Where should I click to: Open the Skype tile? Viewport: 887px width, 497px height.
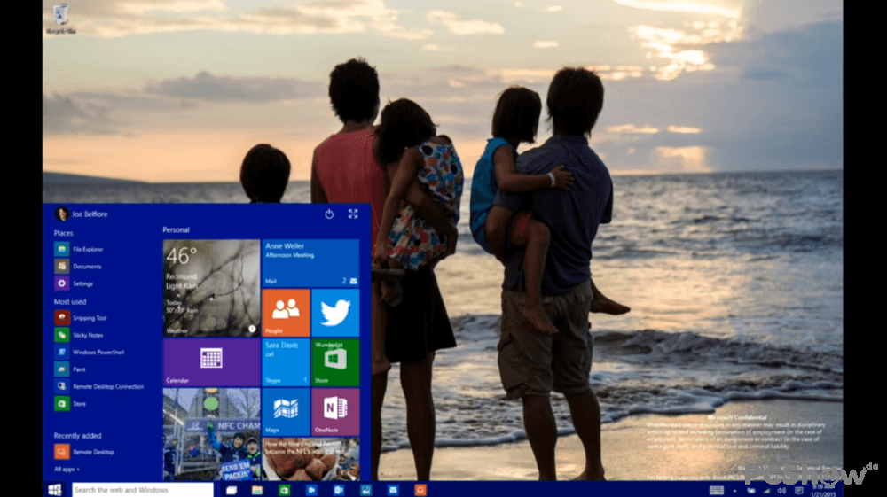pyautogui.click(x=286, y=362)
